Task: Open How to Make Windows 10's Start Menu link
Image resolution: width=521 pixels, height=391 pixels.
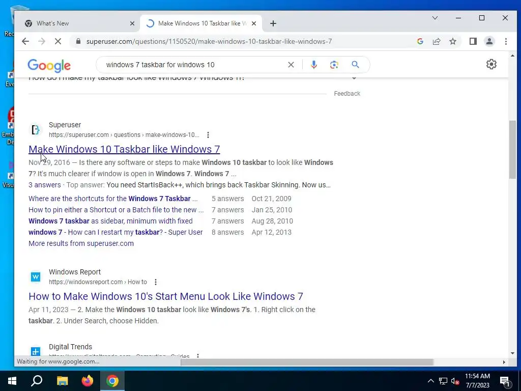Action: pyautogui.click(x=166, y=296)
